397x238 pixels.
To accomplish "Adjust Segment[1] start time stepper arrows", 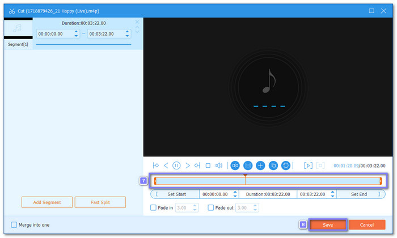I will click(x=76, y=33).
